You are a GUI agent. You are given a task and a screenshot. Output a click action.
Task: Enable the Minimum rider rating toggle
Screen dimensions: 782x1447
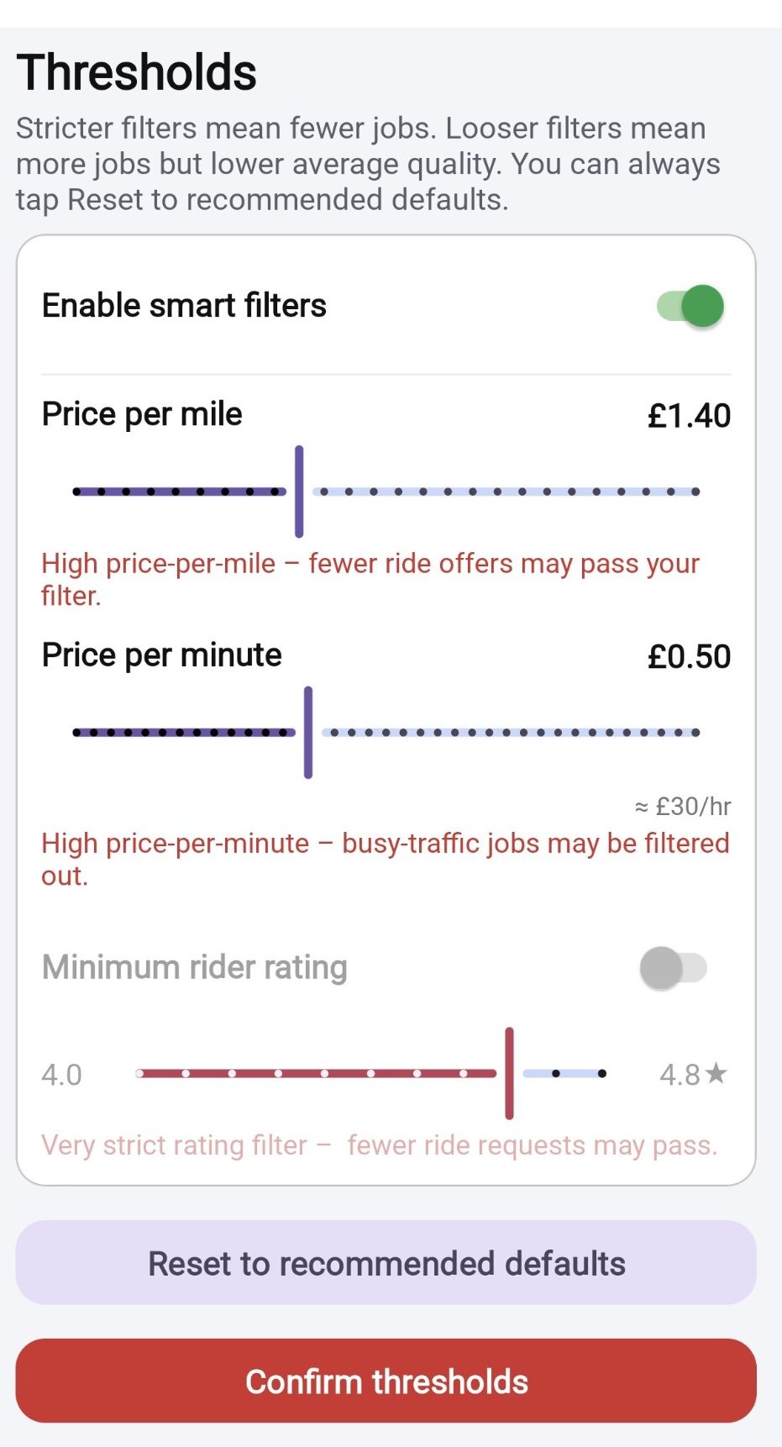673,968
